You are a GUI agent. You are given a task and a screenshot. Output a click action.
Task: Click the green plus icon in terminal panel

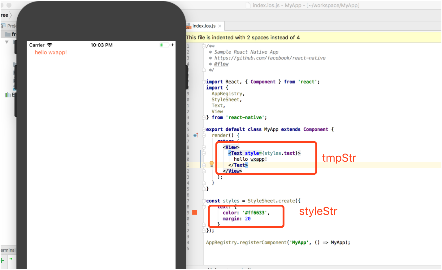click(2, 260)
